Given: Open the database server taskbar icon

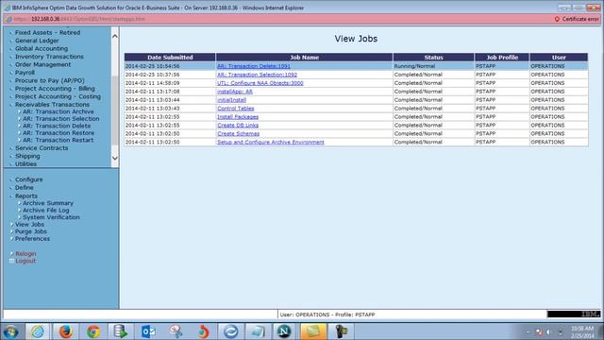Looking at the screenshot, I should 120,331.
